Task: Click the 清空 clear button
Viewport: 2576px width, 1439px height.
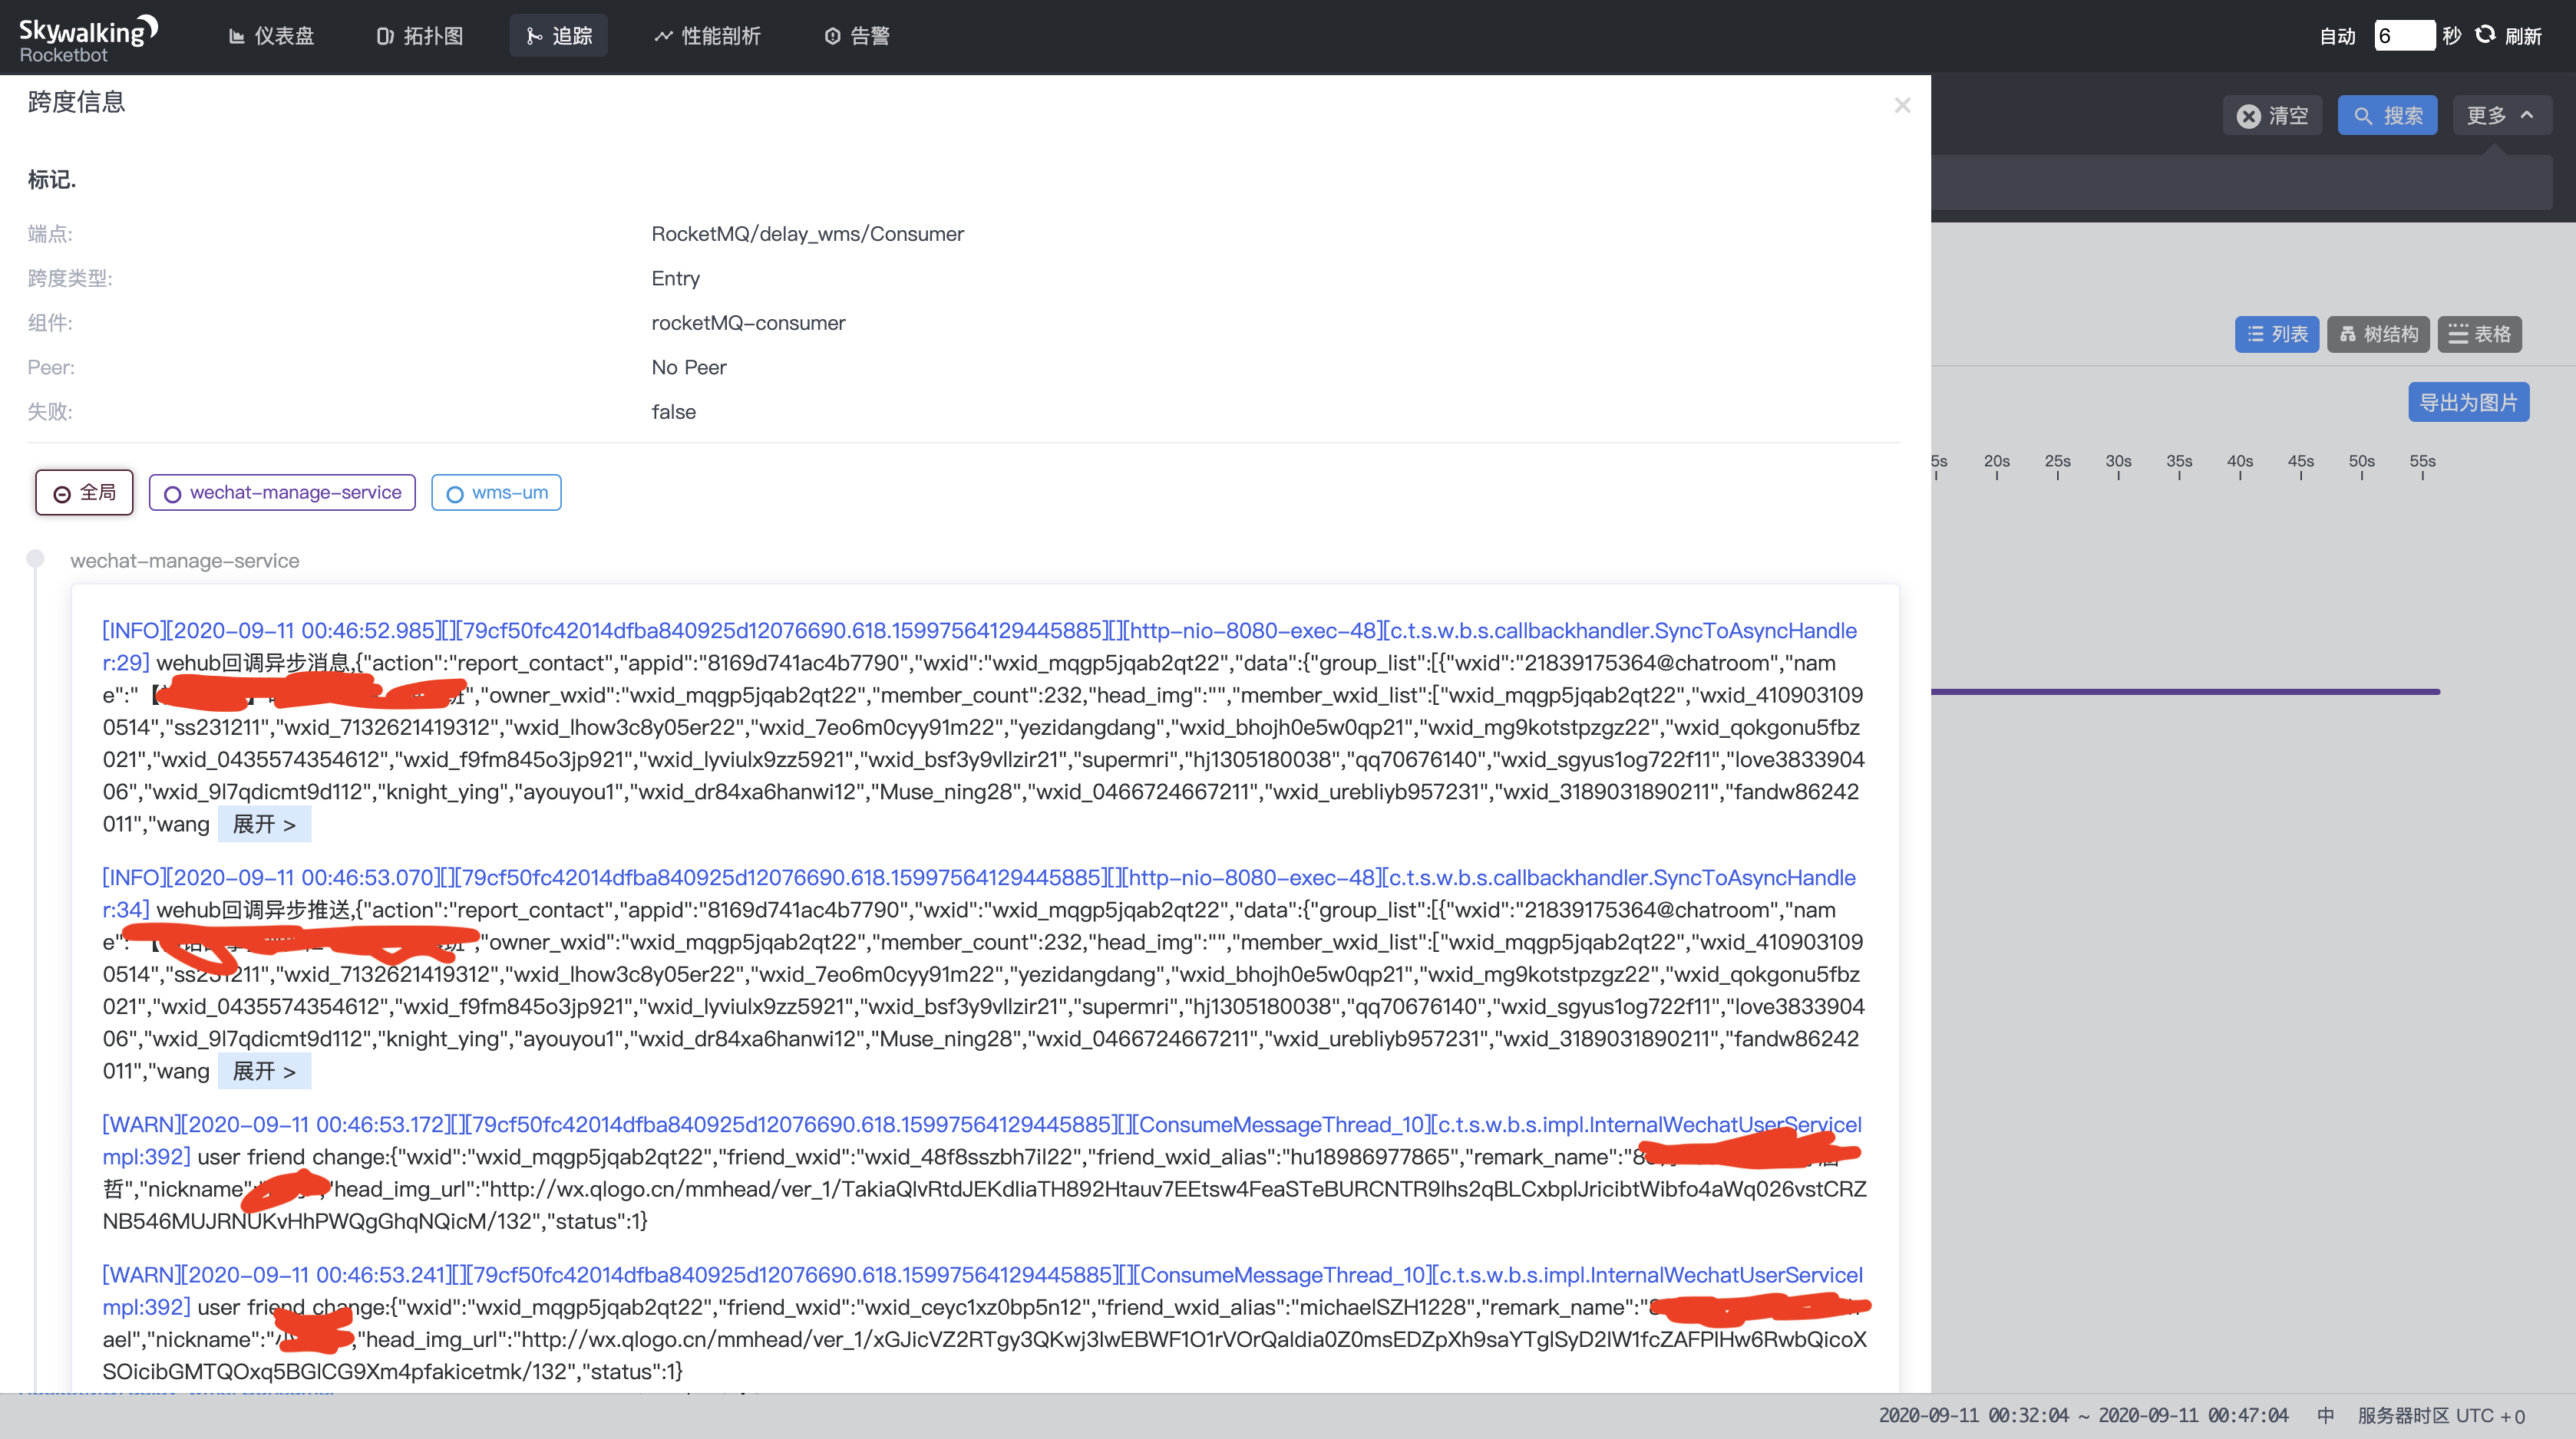Action: (2272, 116)
